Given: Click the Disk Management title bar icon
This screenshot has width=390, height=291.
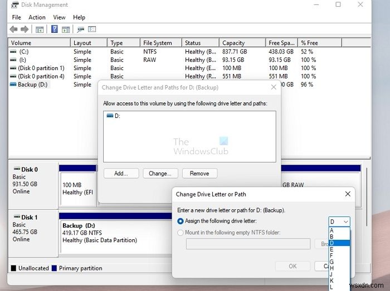Looking at the screenshot, I should (x=15, y=4).
